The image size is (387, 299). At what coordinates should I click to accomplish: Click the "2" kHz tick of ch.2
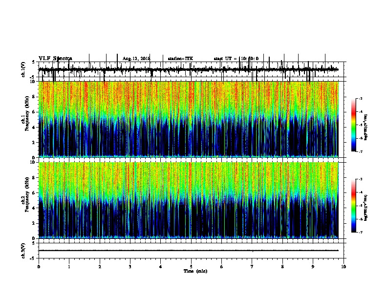coord(34,223)
